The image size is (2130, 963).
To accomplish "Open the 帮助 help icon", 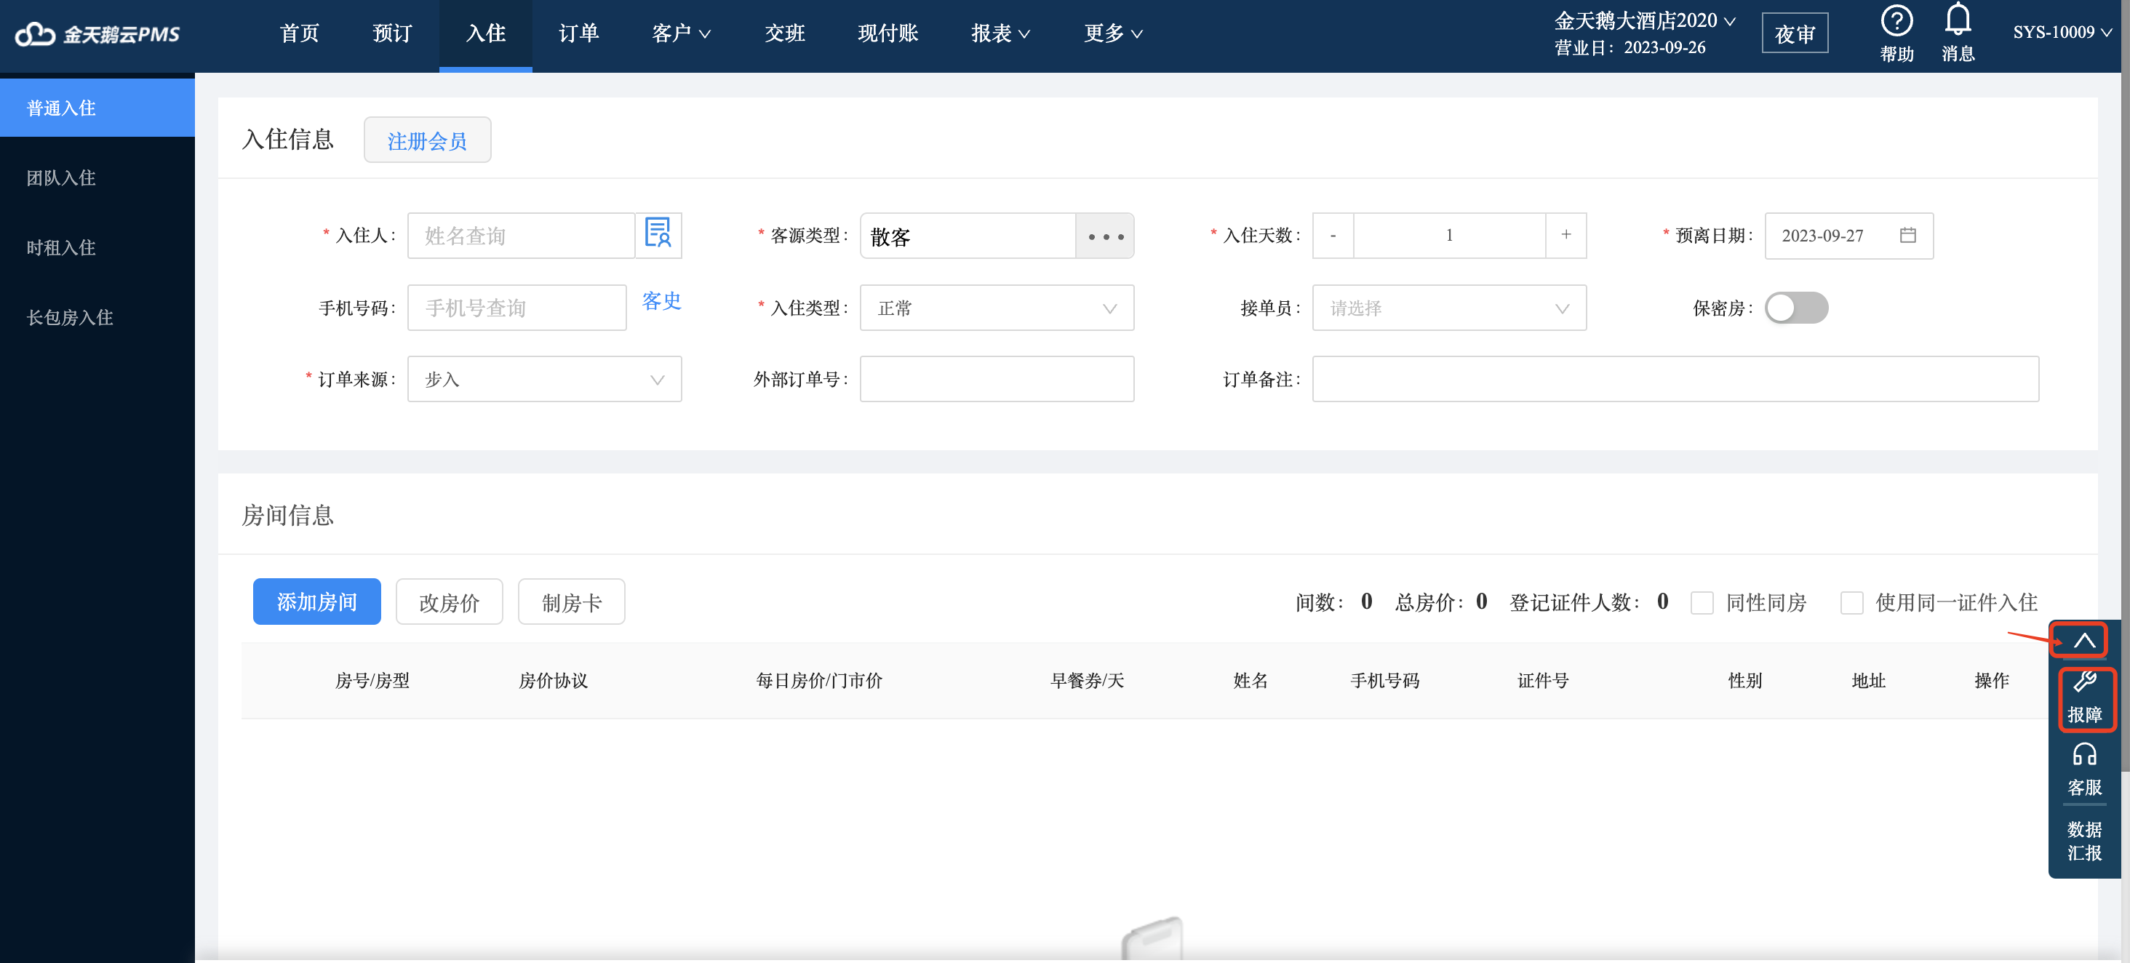I will [1896, 33].
